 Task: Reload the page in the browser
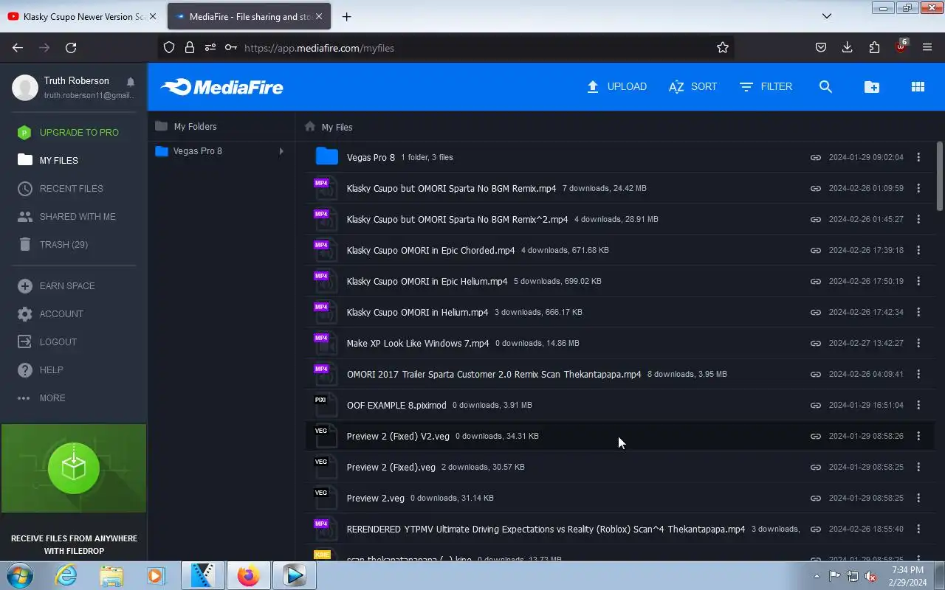click(x=71, y=48)
